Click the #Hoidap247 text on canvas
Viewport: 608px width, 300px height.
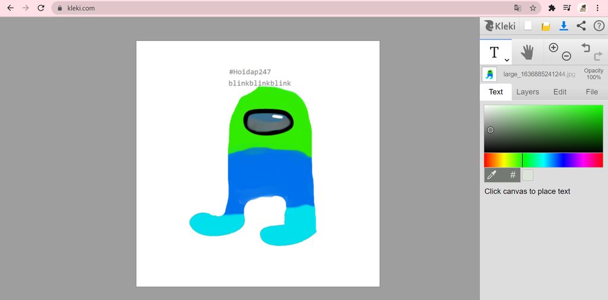point(250,72)
